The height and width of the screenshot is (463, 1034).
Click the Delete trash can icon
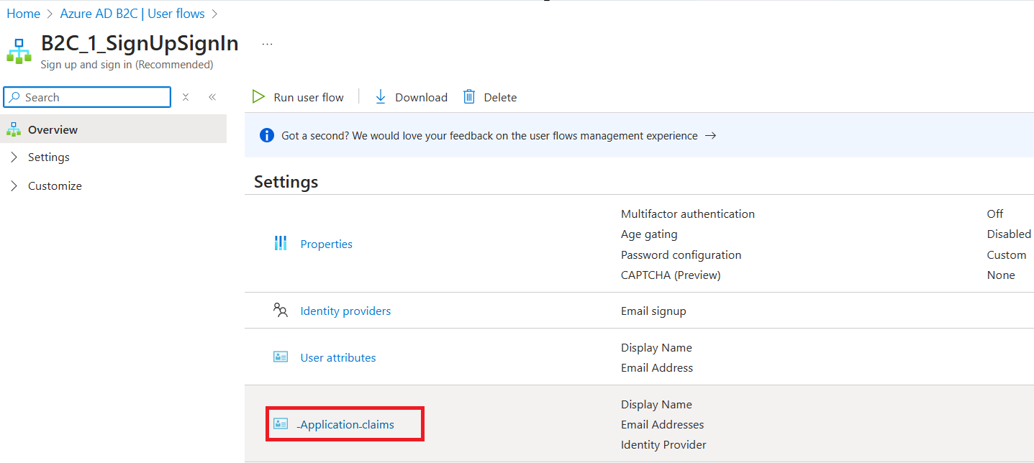[x=469, y=97]
